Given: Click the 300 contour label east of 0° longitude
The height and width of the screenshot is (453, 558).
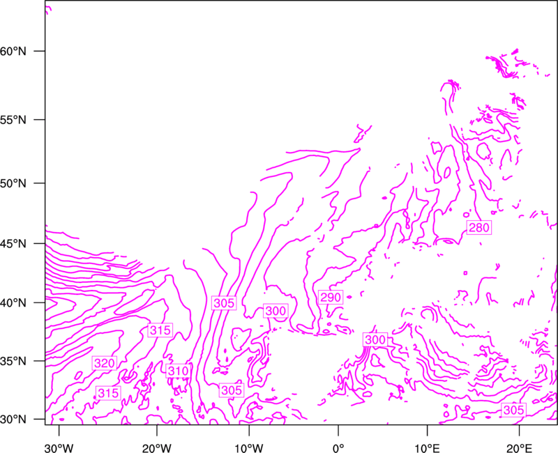Looking at the screenshot, I should (x=375, y=340).
